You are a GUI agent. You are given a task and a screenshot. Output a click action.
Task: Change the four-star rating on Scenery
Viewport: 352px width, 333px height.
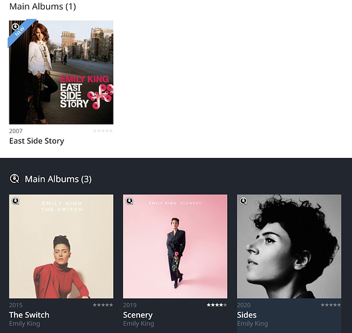click(x=217, y=305)
